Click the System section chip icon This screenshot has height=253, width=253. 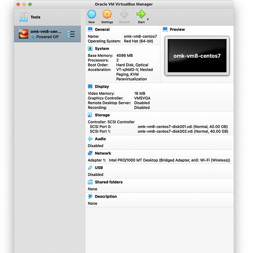coord(90,48)
